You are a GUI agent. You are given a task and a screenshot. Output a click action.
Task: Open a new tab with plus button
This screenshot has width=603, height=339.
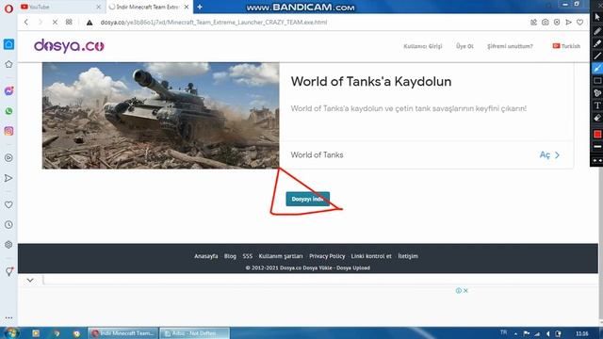(200, 7)
